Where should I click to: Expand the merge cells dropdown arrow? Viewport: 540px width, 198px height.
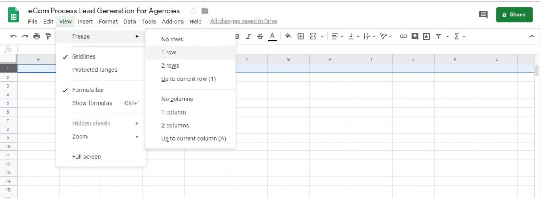[322, 36]
